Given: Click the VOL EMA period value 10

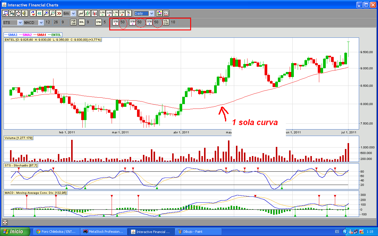Looking at the screenshot, I should coord(173,22).
